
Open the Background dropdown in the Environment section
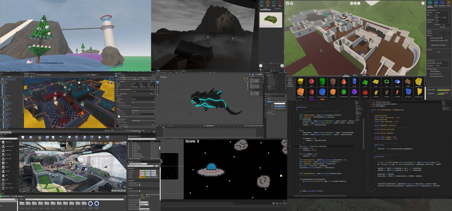coord(442,20)
